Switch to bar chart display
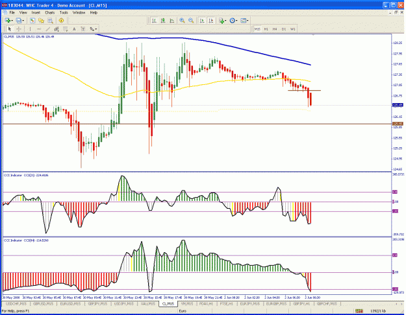The height and width of the screenshot is (315, 406). [154, 20]
